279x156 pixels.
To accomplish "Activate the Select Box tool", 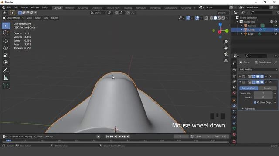I will [x=6, y=26].
